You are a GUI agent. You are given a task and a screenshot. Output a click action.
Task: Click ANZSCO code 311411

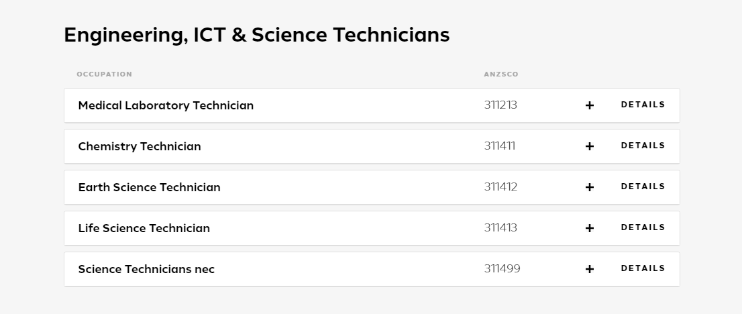tap(500, 146)
